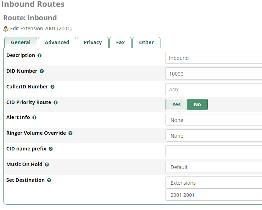Click the DID Number label text
This screenshot has width=262, height=210.
[x=22, y=71]
